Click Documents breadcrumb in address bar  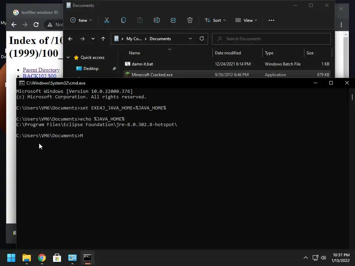tap(160, 39)
